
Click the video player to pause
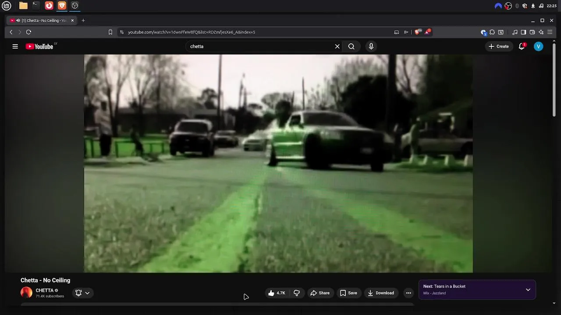coord(278,164)
